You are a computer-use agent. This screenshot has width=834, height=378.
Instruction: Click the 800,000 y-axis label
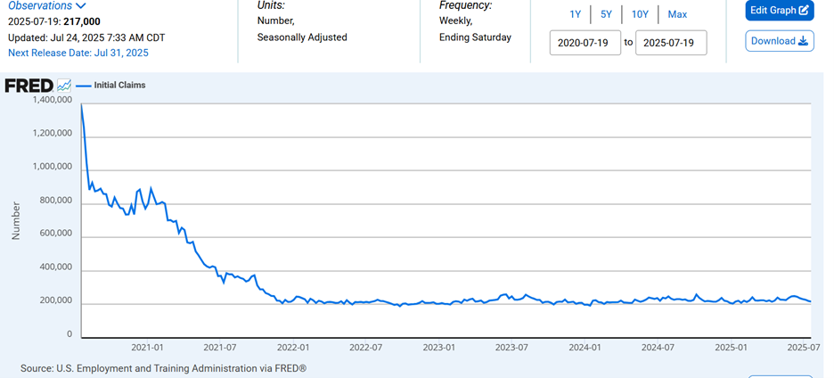[55, 201]
